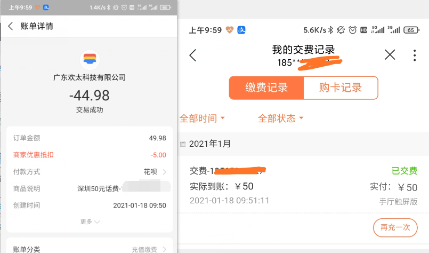
Task: Tap the 已交费 status label
Action: tap(404, 171)
